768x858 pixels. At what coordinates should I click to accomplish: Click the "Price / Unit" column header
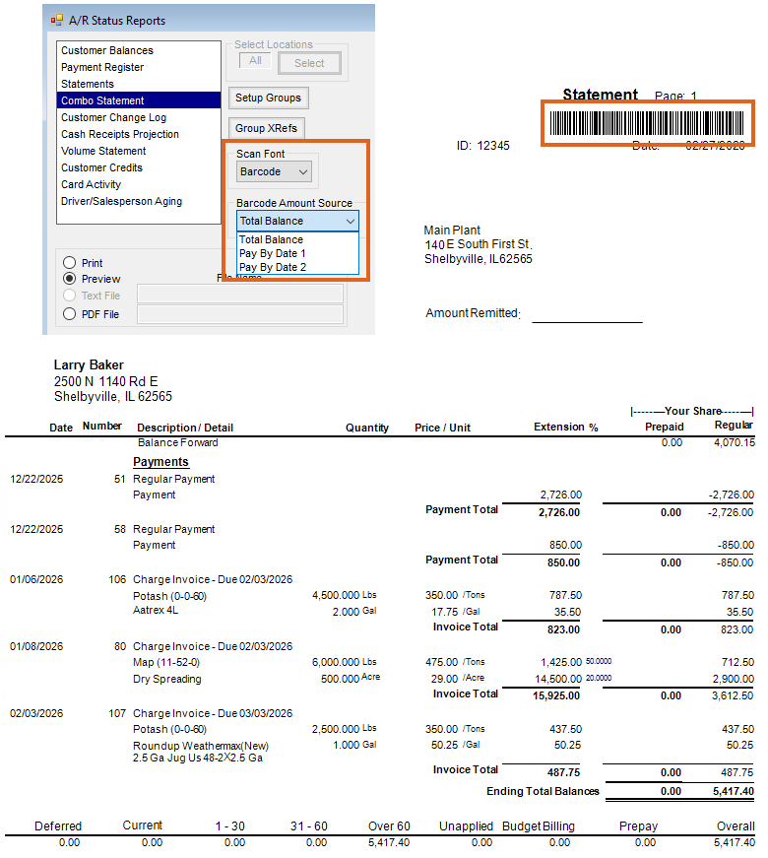click(x=442, y=428)
